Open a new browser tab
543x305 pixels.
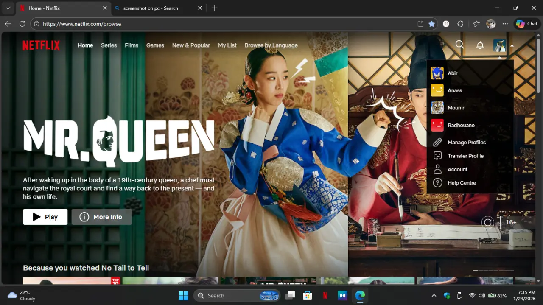coord(214,8)
